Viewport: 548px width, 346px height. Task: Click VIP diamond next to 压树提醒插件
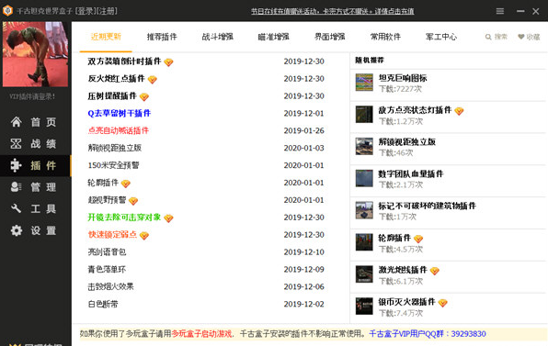point(144,97)
